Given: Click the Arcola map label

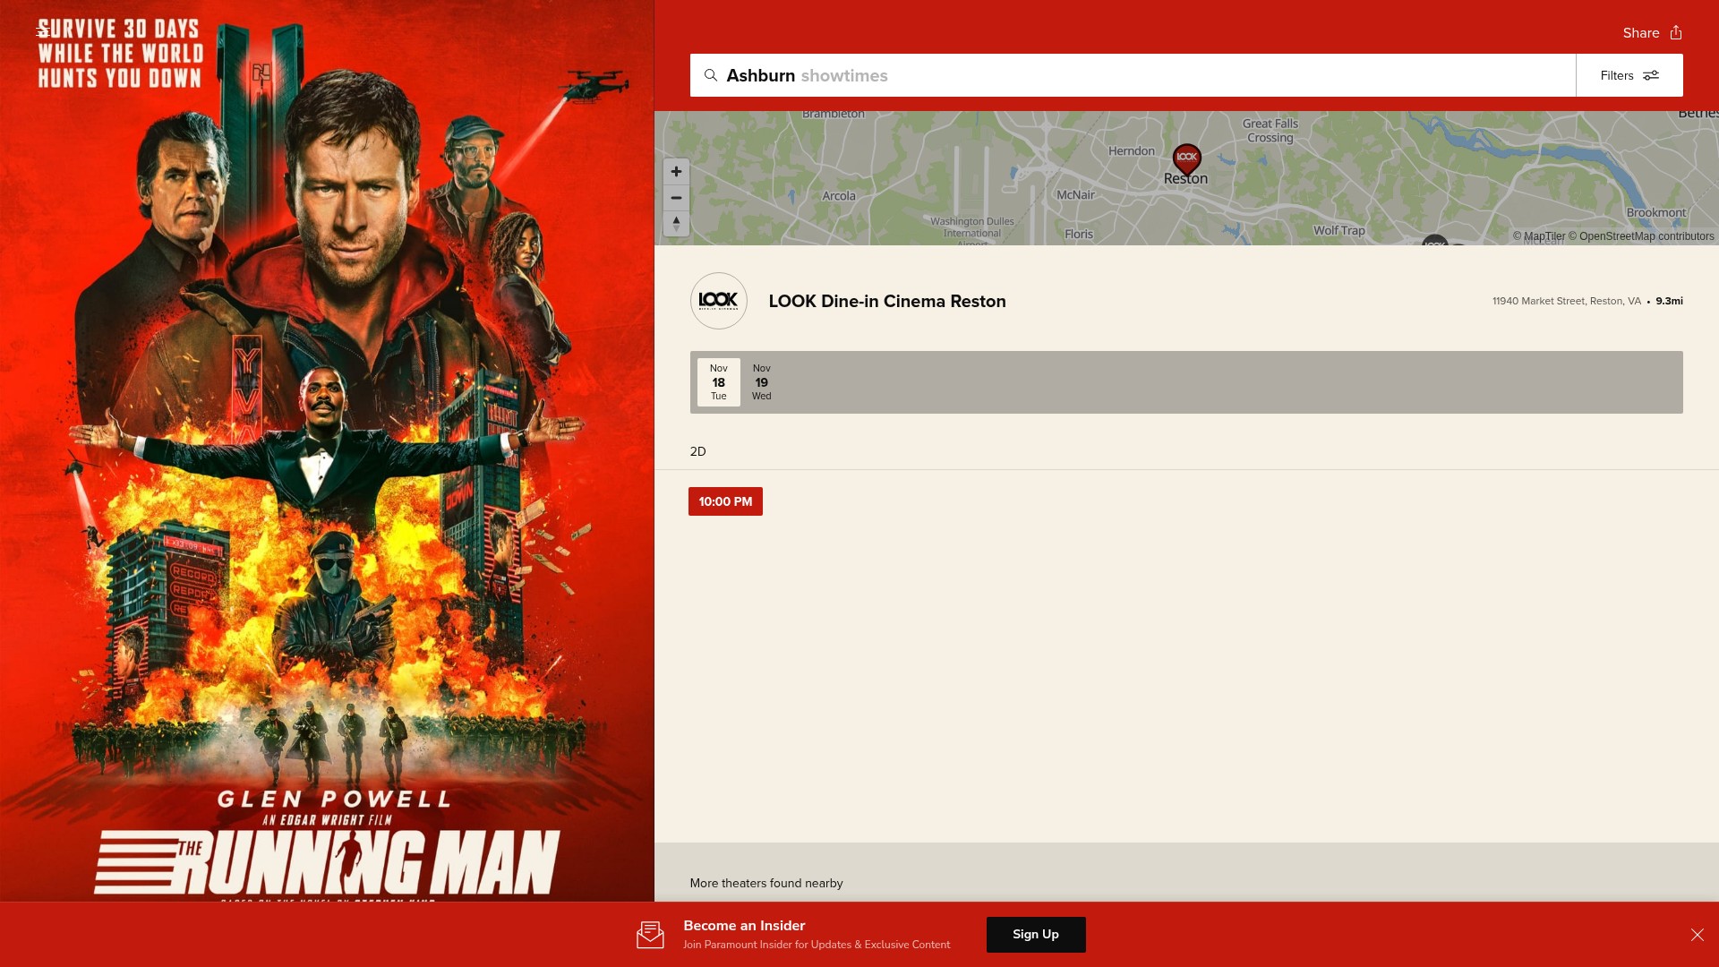Looking at the screenshot, I should pyautogui.click(x=839, y=196).
